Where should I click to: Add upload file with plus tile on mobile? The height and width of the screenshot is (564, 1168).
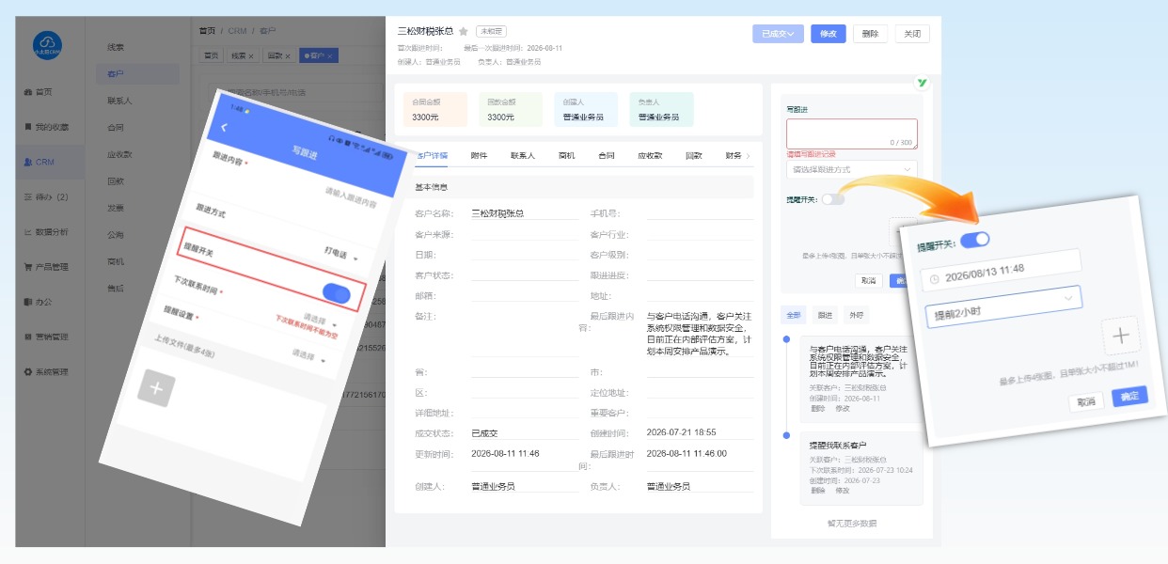(x=156, y=387)
